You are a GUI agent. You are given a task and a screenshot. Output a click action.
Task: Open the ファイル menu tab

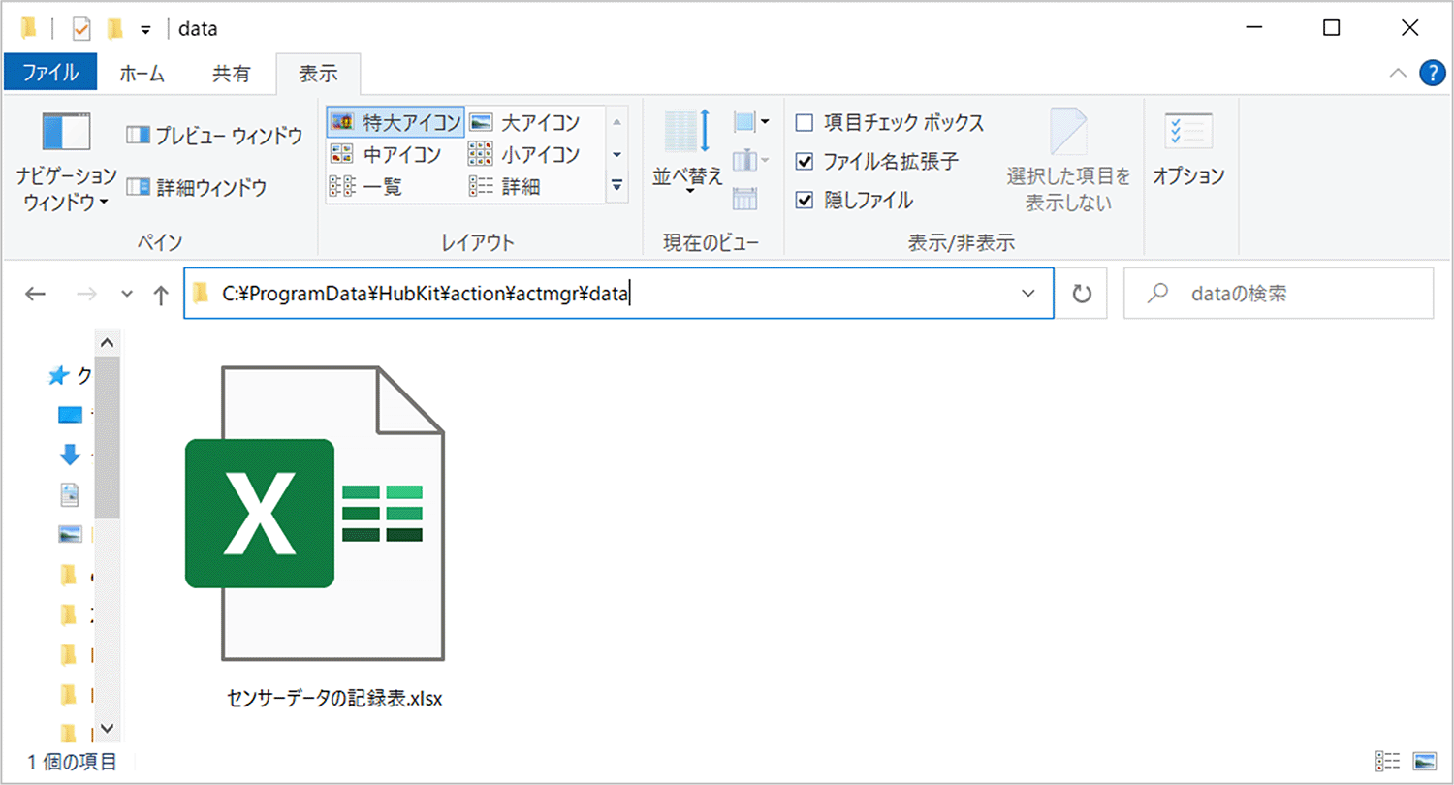point(50,73)
